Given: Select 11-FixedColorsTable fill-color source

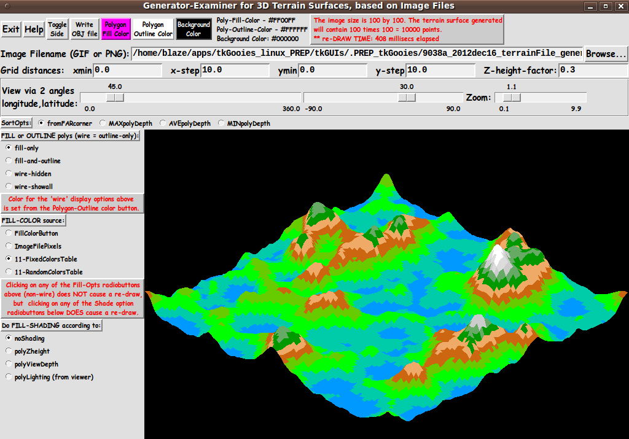Looking at the screenshot, I should click(41, 259).
